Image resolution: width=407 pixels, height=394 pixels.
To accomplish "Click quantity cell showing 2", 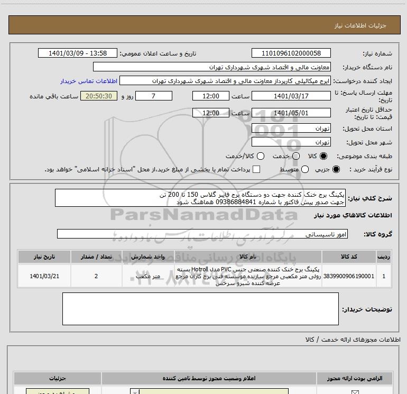I will (96, 276).
